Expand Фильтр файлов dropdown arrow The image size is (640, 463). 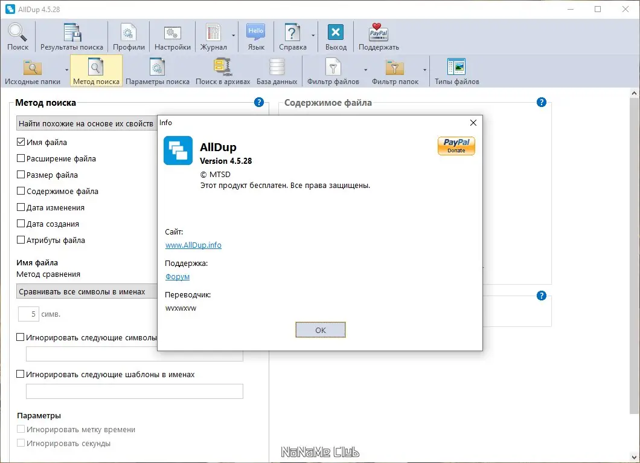click(365, 70)
